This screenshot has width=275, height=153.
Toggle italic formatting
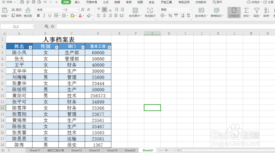(x=44, y=16)
